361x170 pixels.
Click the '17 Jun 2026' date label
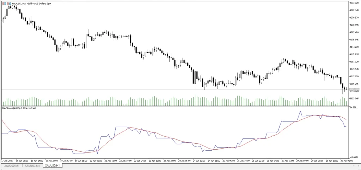click(x=7, y=161)
